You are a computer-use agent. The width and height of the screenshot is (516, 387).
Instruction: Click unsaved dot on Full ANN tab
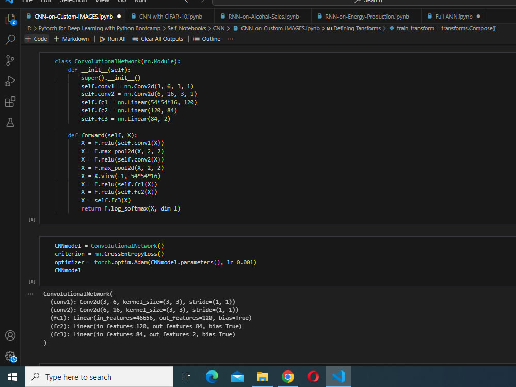coord(478,17)
